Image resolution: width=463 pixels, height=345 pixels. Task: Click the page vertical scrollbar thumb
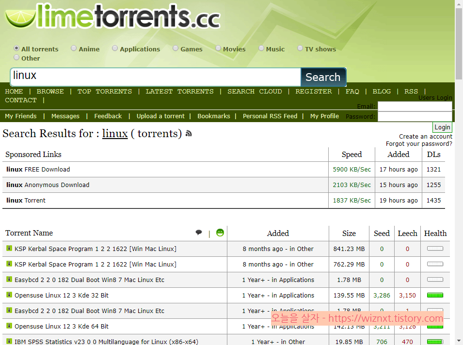pyautogui.click(x=459, y=44)
